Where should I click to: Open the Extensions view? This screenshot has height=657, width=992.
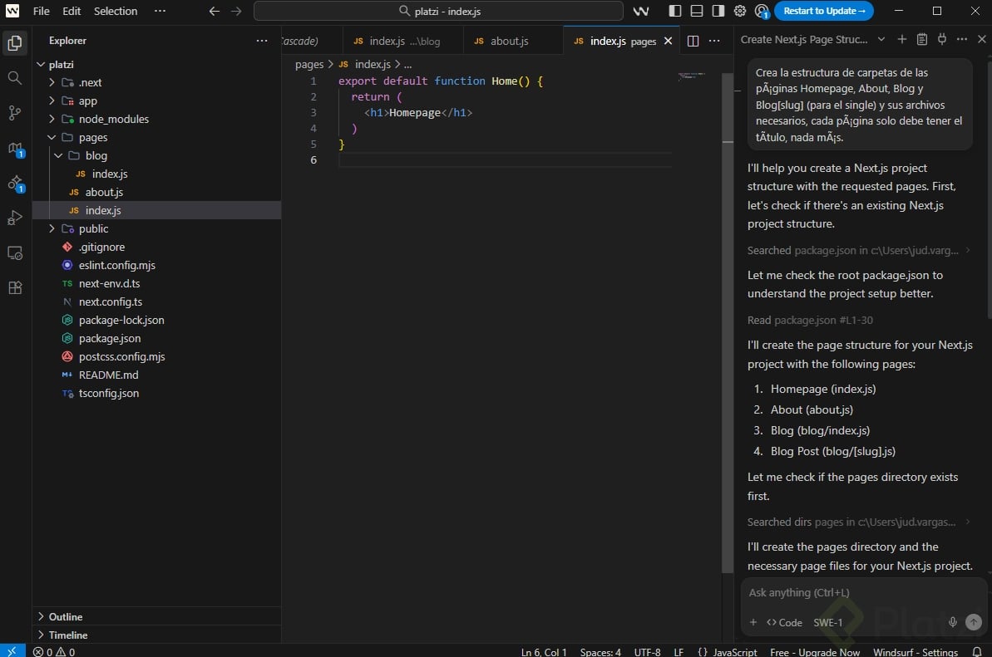[x=15, y=287]
